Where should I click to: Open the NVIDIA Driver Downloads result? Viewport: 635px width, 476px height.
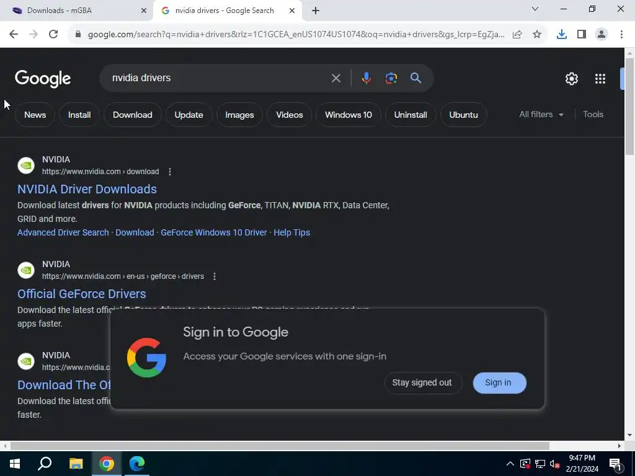click(x=87, y=189)
